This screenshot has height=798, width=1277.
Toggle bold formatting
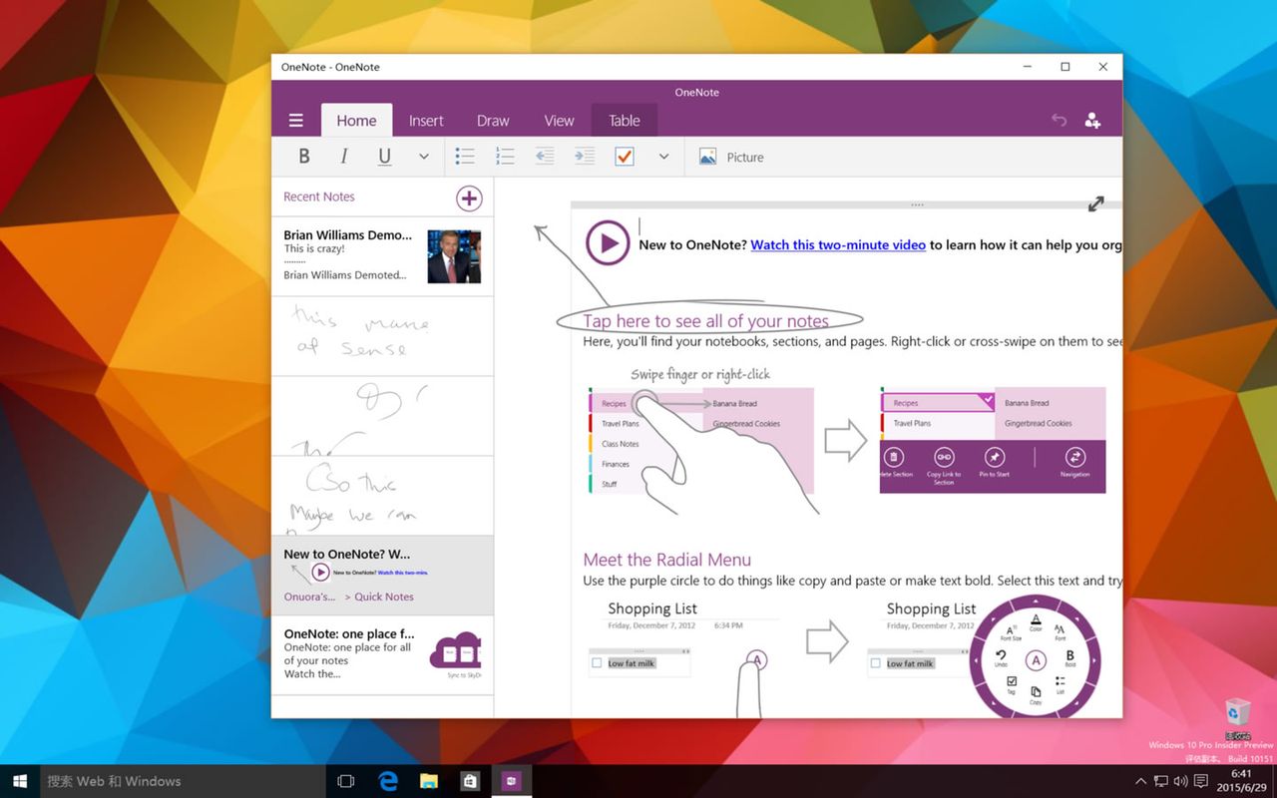point(304,157)
